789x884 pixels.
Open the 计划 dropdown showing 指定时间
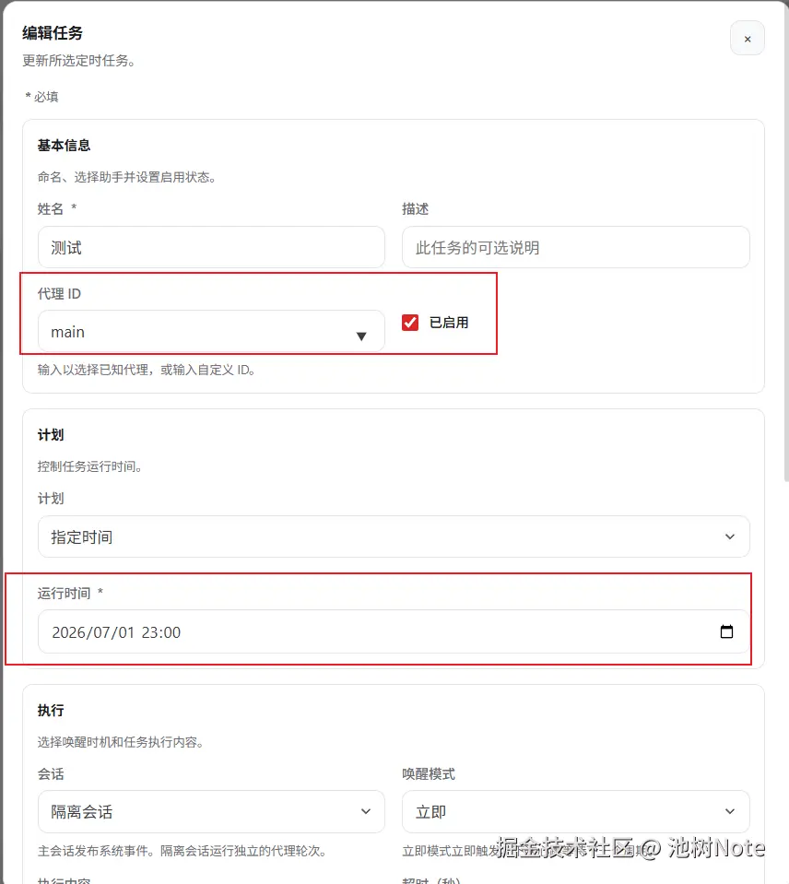click(x=394, y=536)
